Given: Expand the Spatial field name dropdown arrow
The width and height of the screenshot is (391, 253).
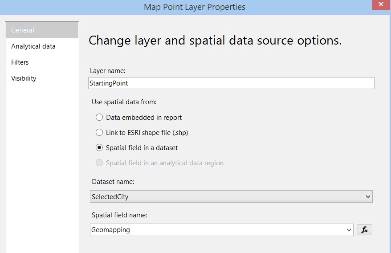Looking at the screenshot, I should click(349, 230).
